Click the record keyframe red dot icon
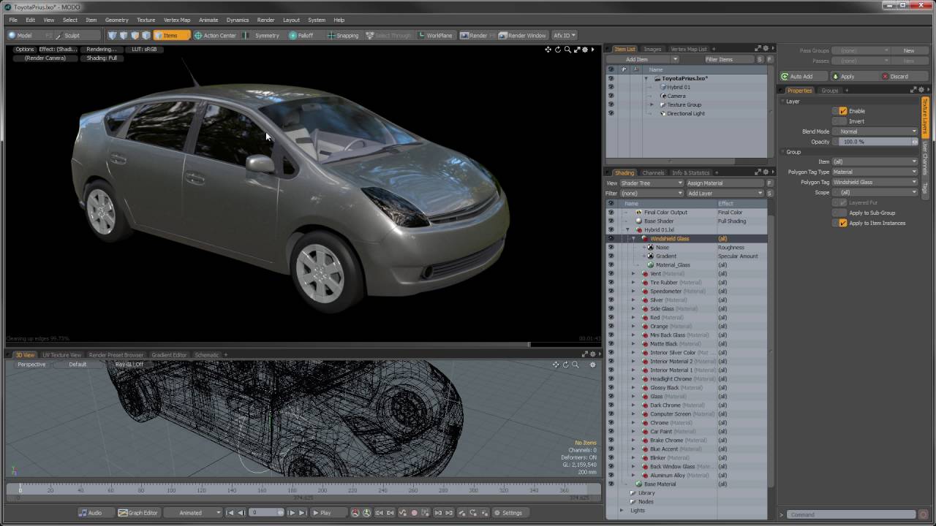The width and height of the screenshot is (936, 526). 414,513
